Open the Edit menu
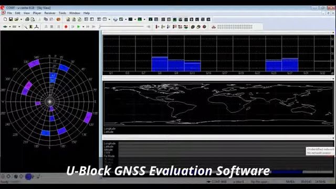 [17, 13]
